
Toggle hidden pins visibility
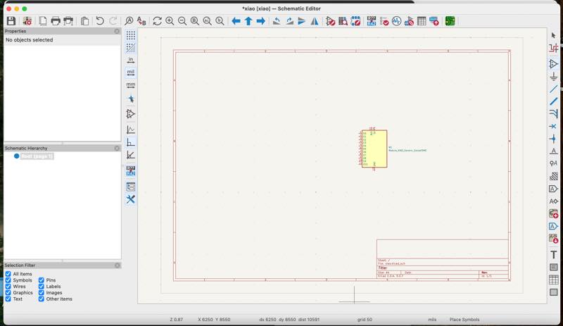point(131,114)
